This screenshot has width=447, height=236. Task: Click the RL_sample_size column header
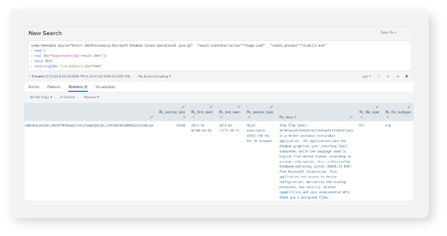point(172,112)
